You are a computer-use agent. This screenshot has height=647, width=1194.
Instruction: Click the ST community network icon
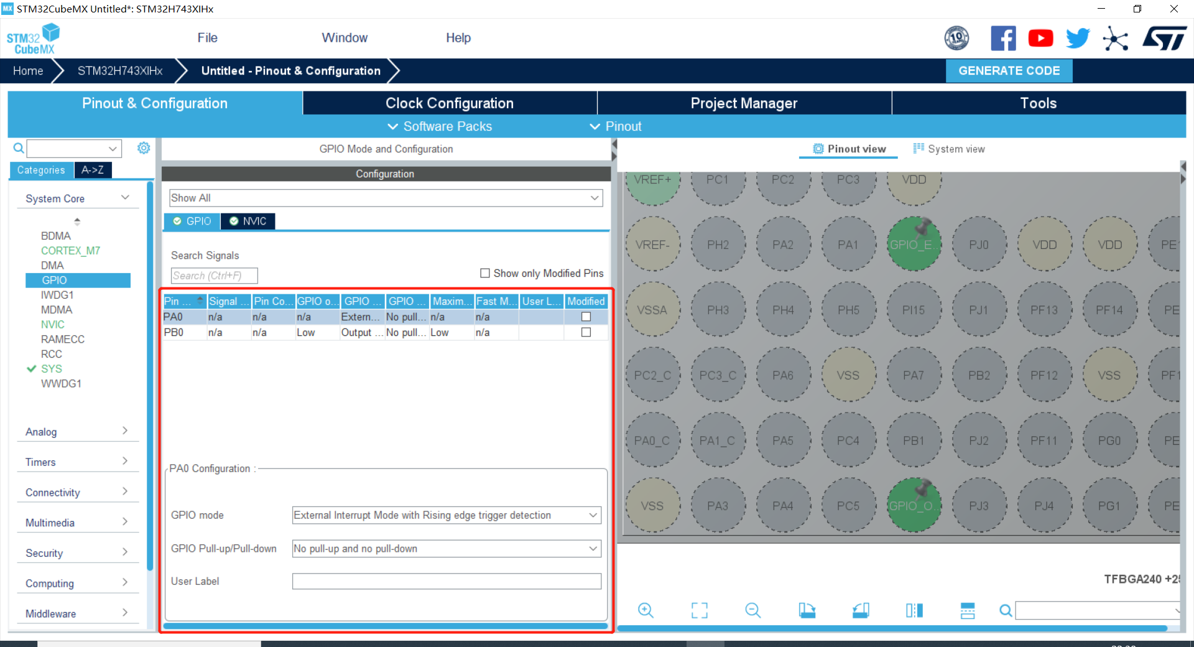click(1116, 39)
